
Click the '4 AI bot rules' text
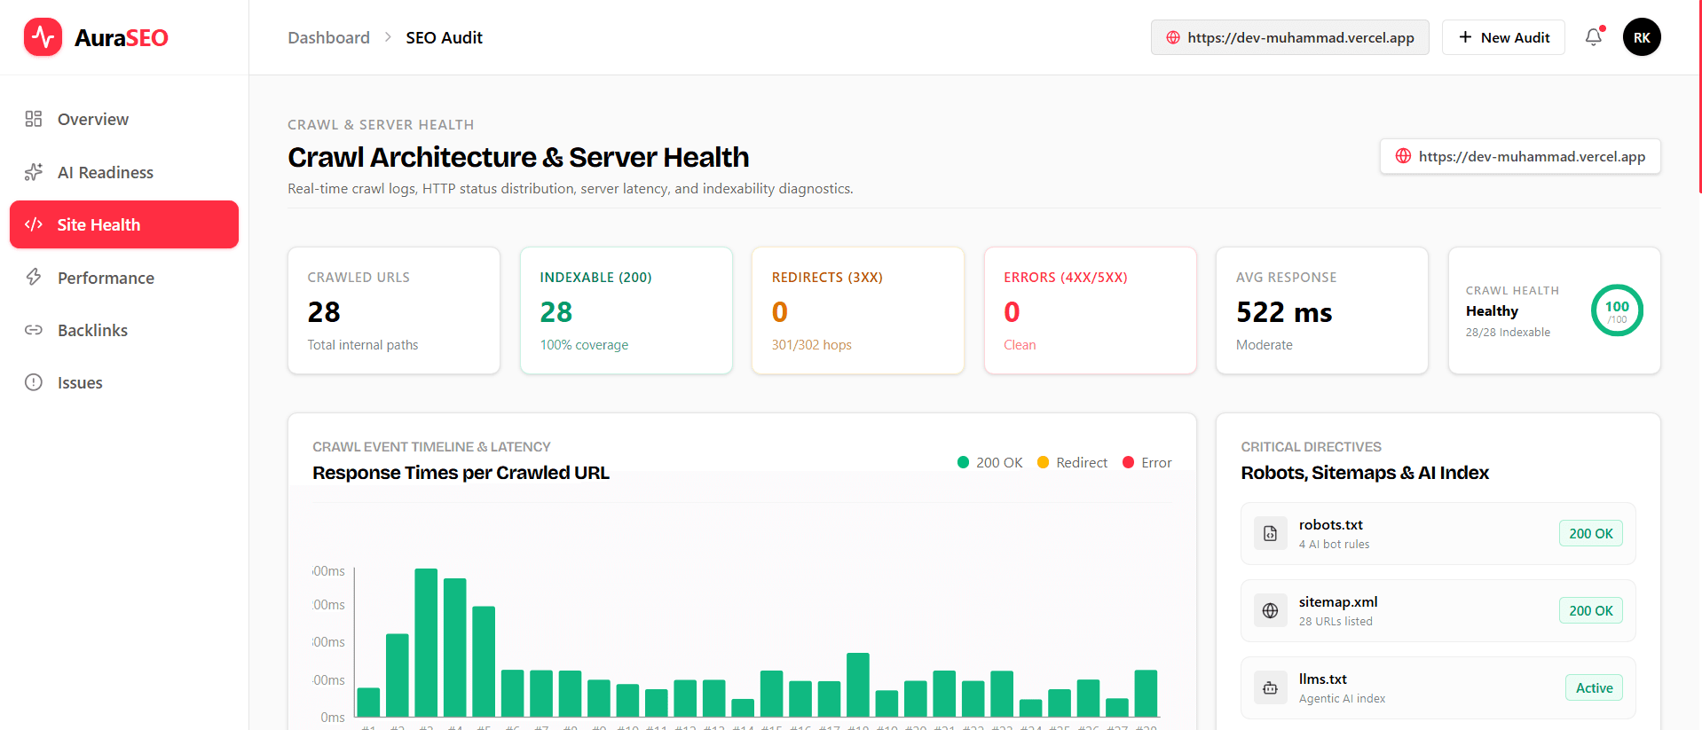click(x=1334, y=545)
